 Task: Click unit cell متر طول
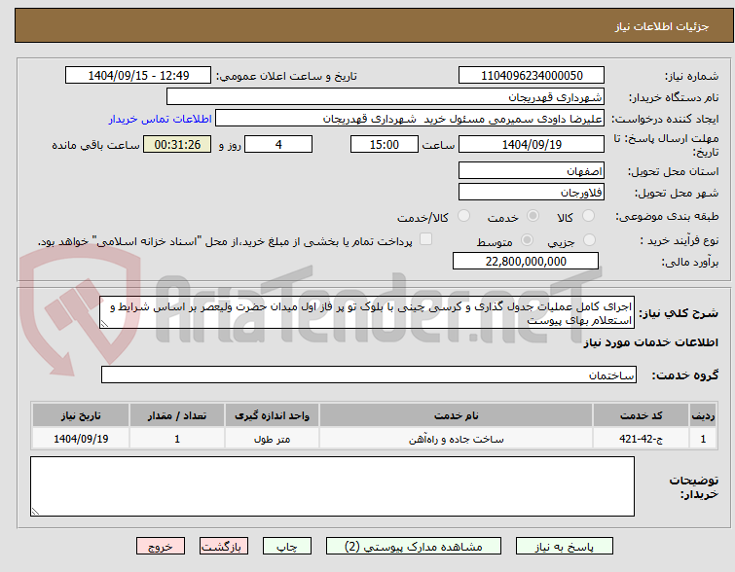(x=272, y=439)
